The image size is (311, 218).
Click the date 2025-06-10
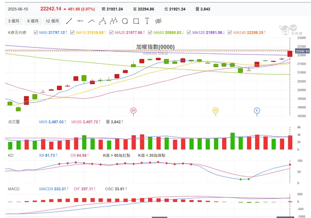(18, 9)
